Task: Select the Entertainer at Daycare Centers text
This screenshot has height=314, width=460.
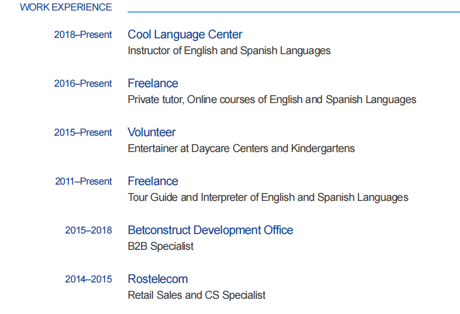Action: click(241, 149)
